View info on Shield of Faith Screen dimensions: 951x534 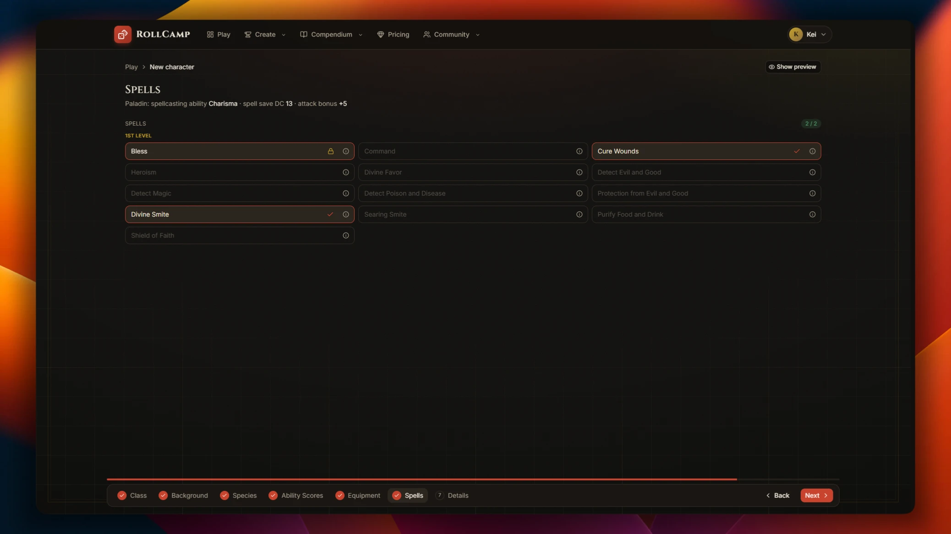point(346,235)
